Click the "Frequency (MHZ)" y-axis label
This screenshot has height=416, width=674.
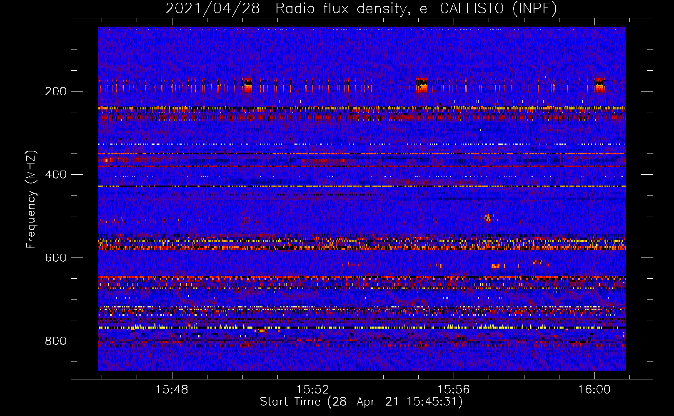coord(31,199)
